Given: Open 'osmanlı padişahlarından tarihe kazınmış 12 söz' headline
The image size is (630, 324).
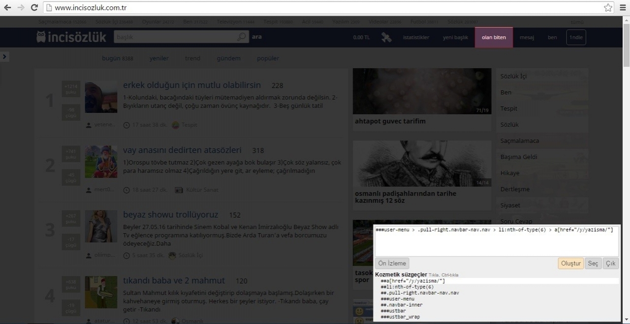Looking at the screenshot, I should pyautogui.click(x=406, y=197).
